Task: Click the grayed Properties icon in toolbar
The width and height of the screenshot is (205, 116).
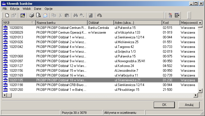Action: (14, 15)
